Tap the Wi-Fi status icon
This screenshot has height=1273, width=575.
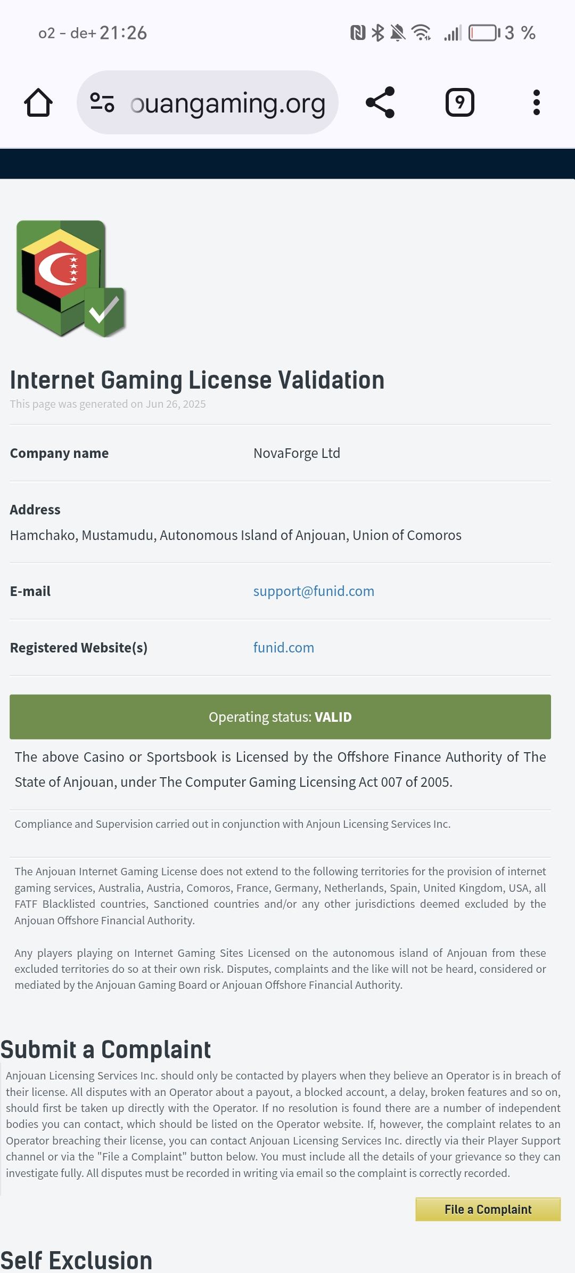pos(421,33)
